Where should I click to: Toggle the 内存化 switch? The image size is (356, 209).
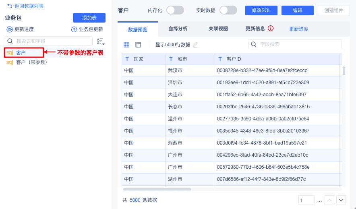[175, 10]
